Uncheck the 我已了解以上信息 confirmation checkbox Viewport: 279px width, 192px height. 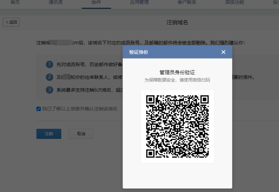(x=38, y=108)
